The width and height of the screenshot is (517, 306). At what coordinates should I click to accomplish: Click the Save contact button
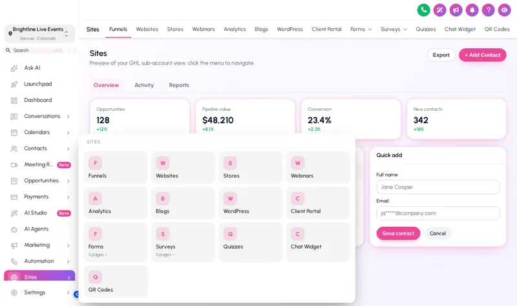(x=398, y=233)
